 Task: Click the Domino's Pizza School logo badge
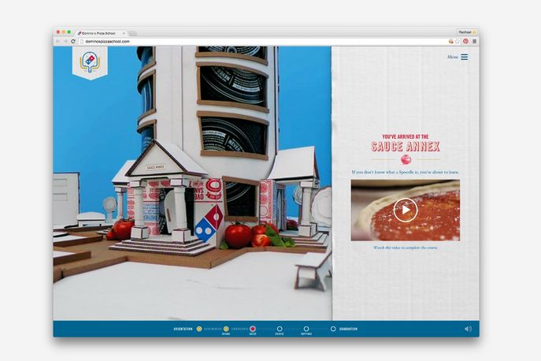pyautogui.click(x=90, y=62)
